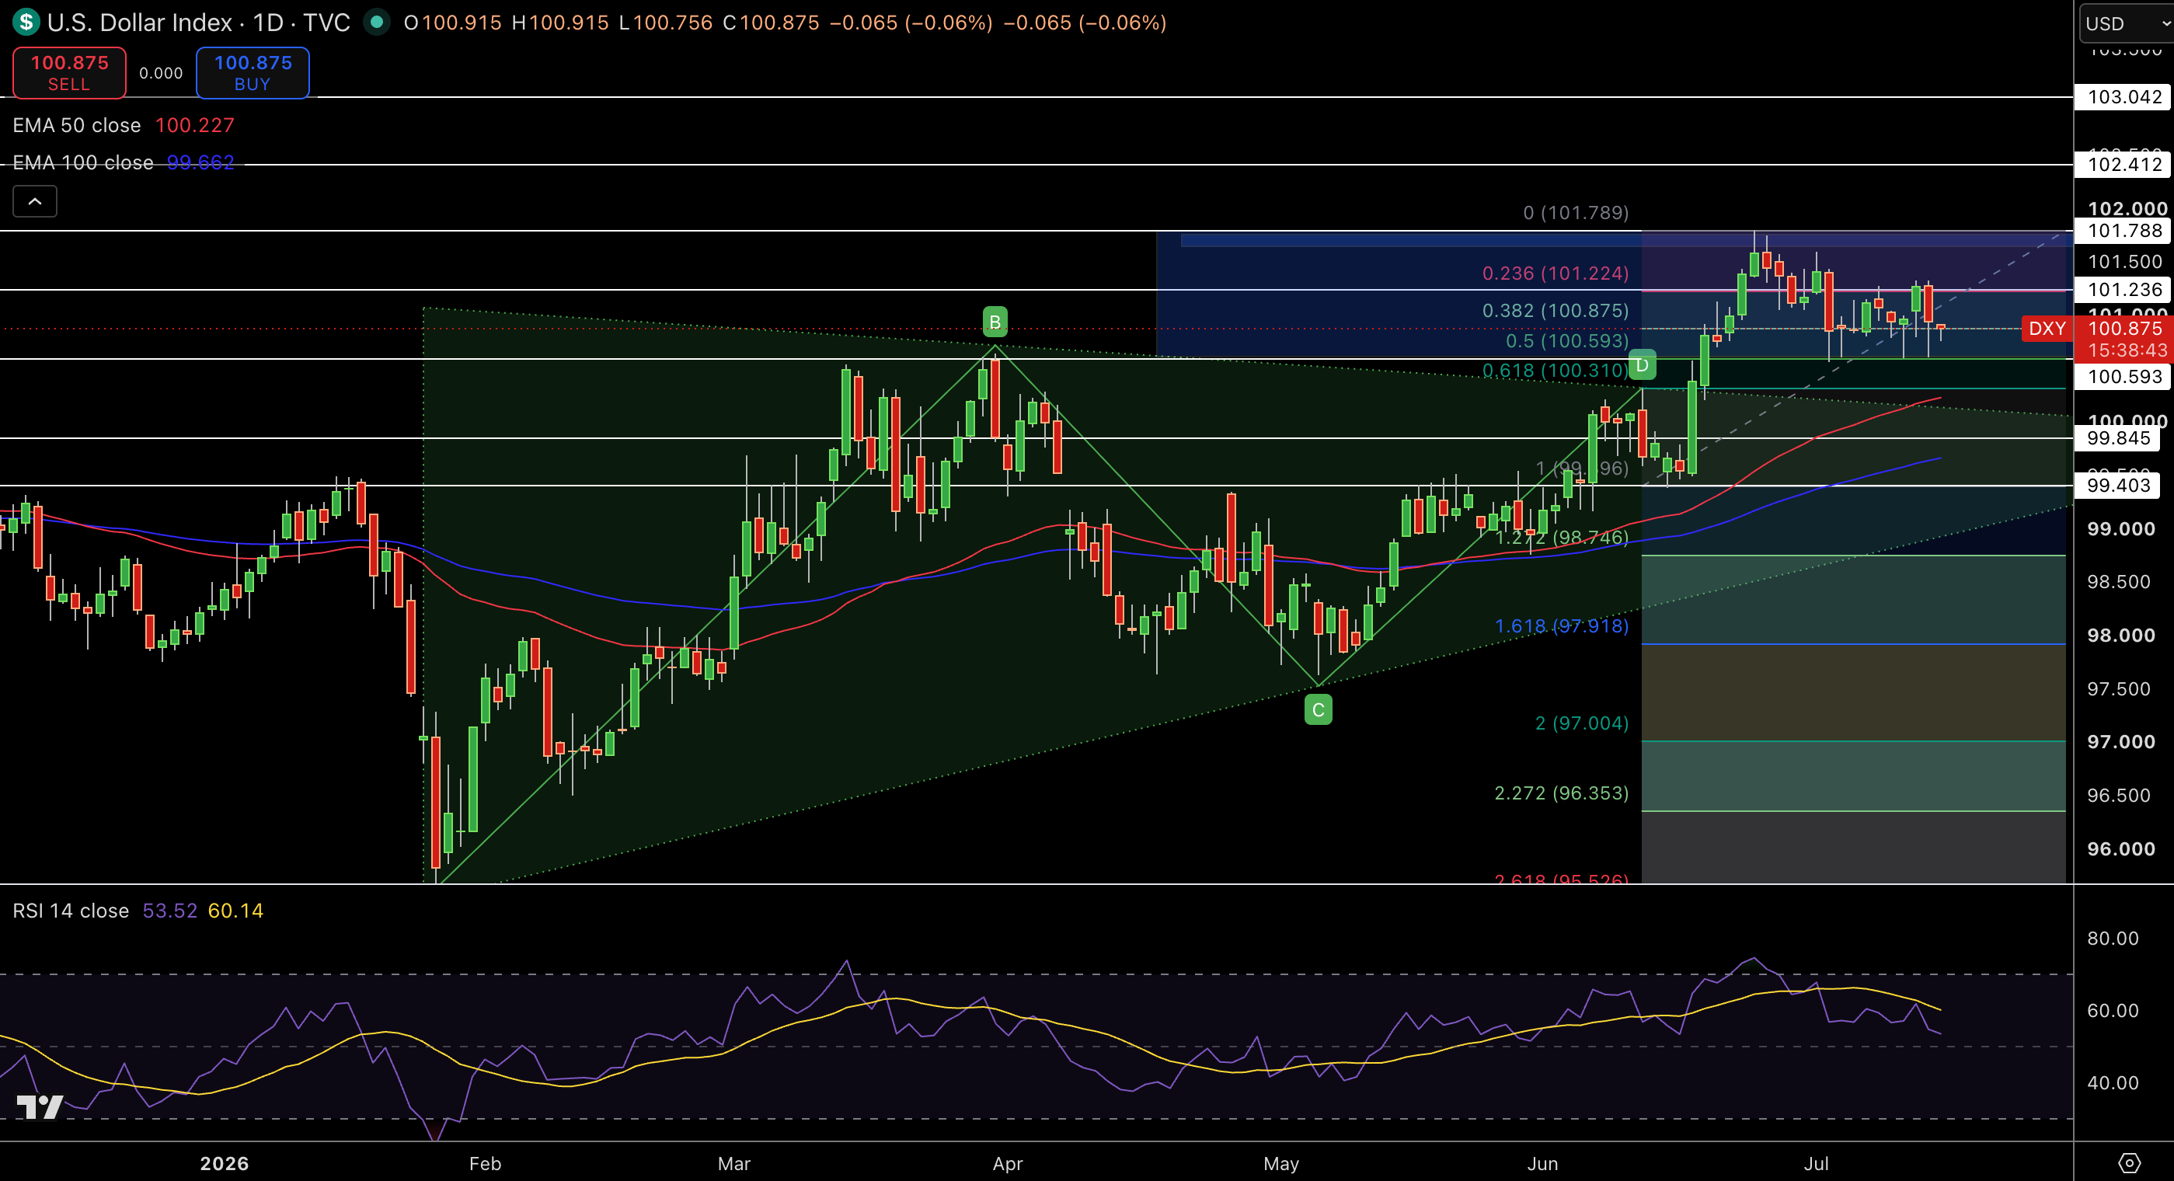
Task: Click the 0 (101.789) Fibonacci label
Action: (x=1576, y=213)
